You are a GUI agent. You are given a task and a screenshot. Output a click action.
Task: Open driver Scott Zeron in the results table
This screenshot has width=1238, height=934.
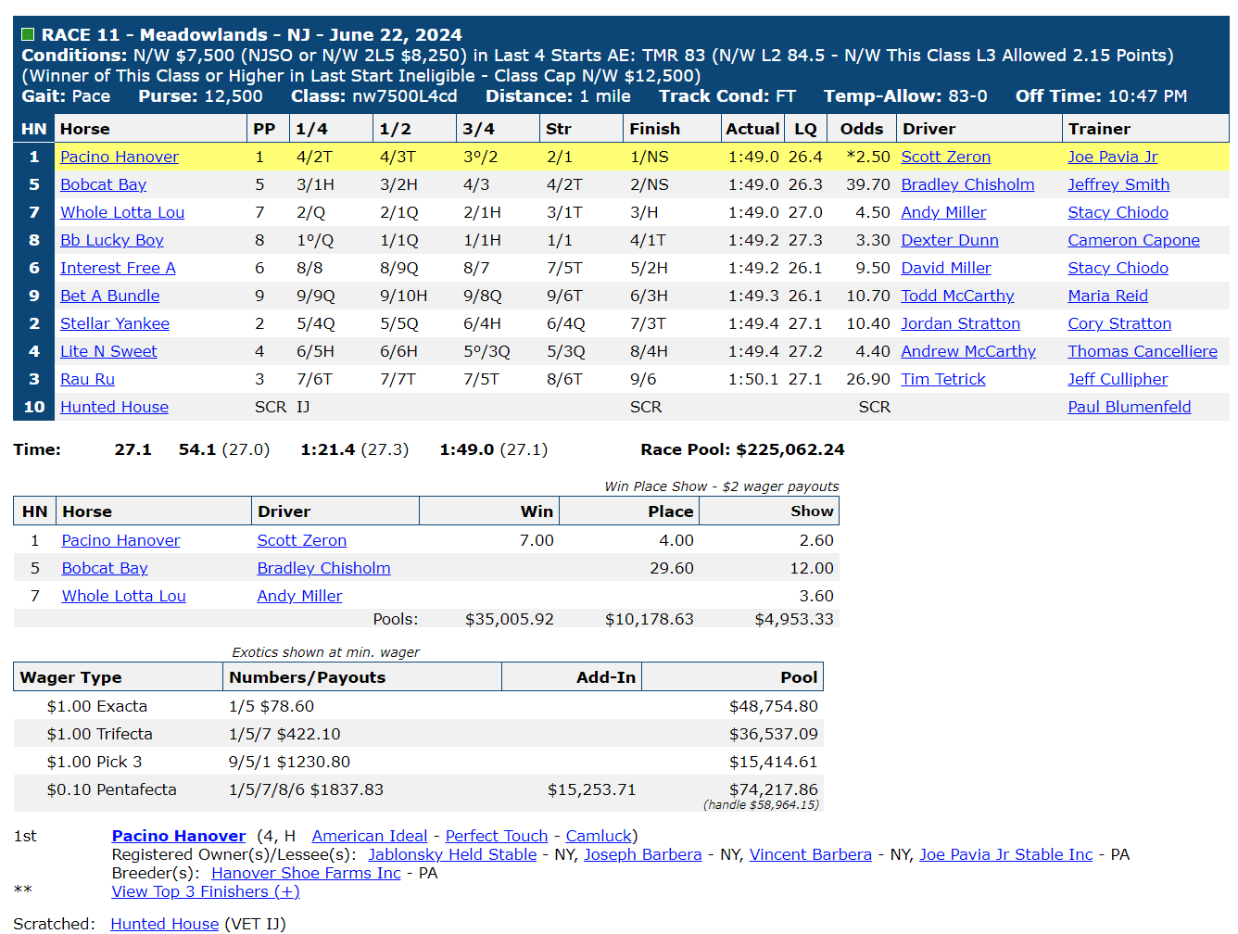(945, 157)
